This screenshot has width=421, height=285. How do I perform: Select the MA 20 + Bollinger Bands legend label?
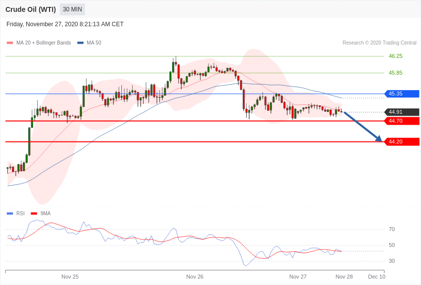tap(44, 43)
